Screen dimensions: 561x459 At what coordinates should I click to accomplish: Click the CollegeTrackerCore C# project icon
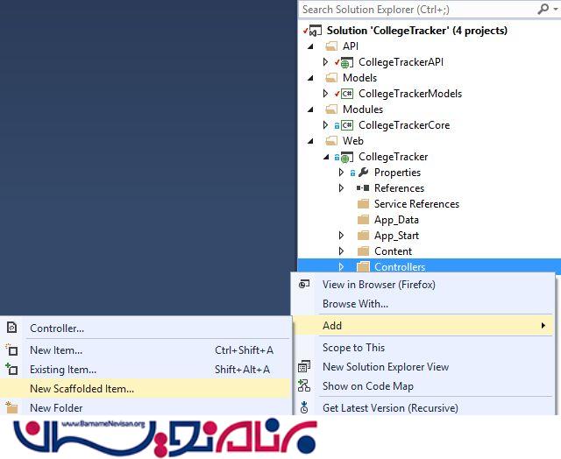(x=347, y=125)
